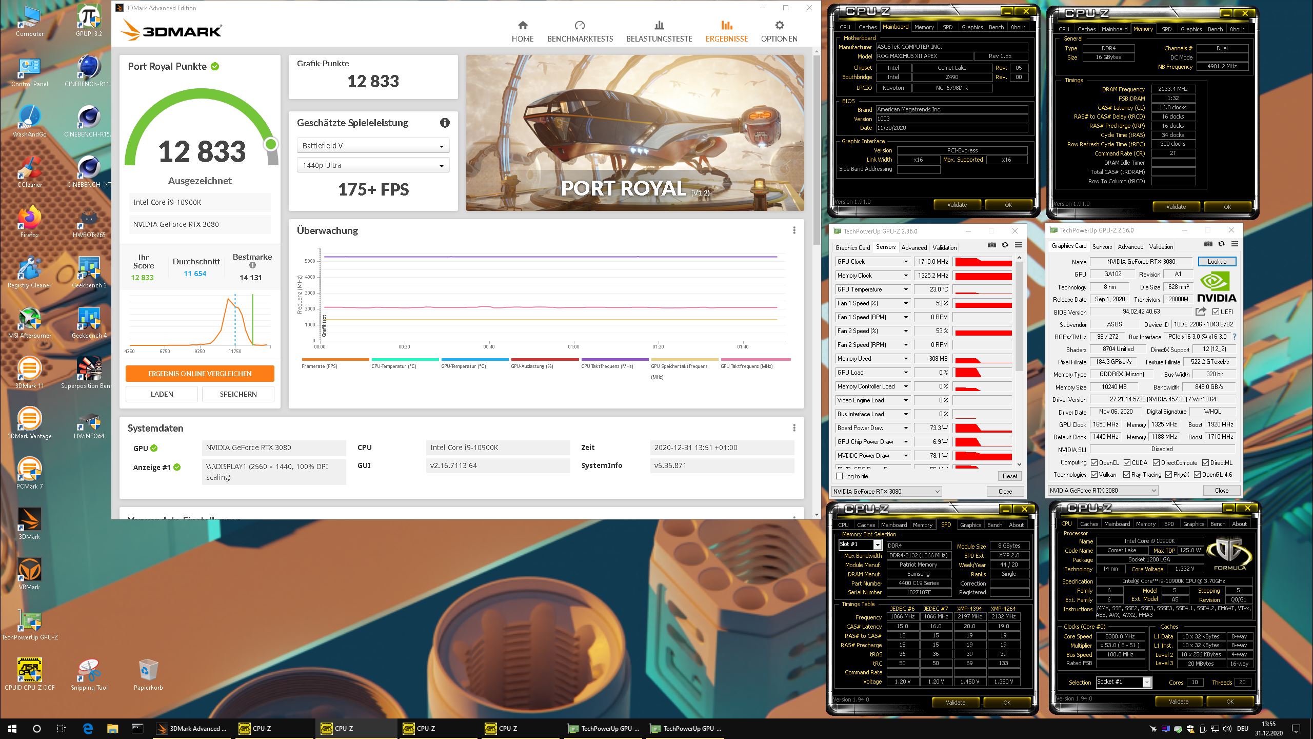Image resolution: width=1313 pixels, height=739 pixels.
Task: Click Reset in GPU-Z Sensors window
Action: [x=1009, y=476]
